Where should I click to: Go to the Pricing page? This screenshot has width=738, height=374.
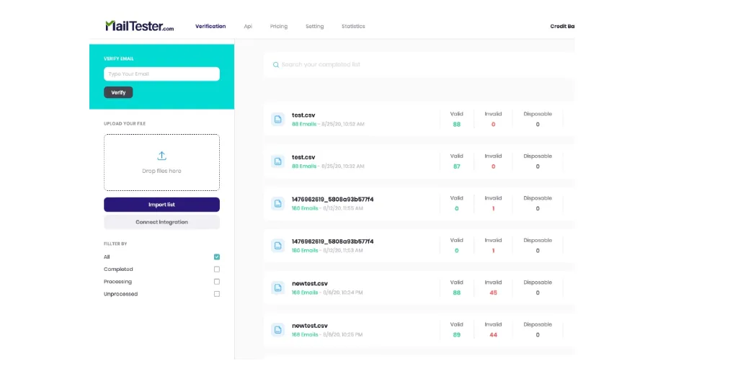279,27
